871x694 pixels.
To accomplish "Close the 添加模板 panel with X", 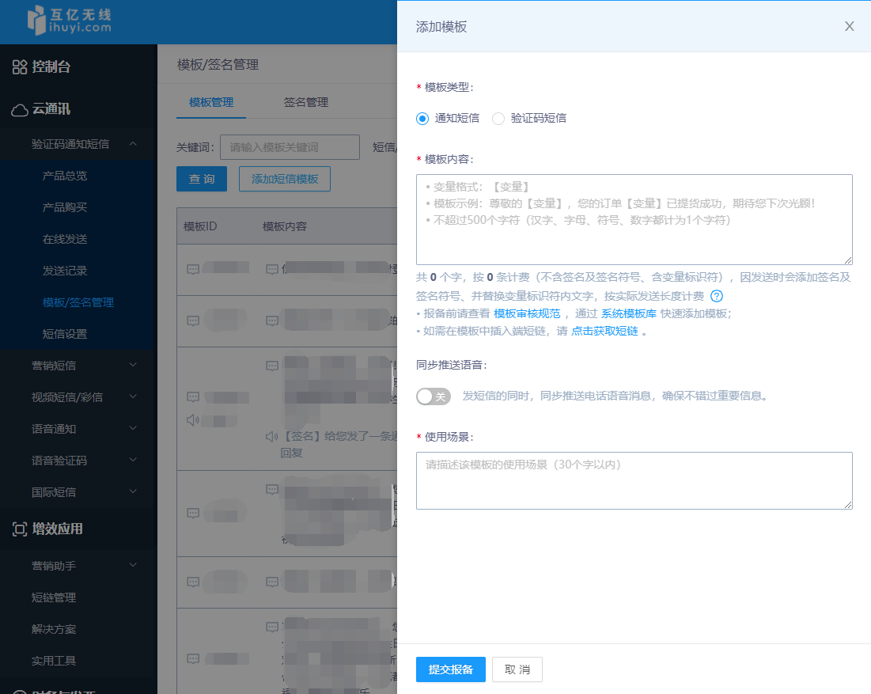I will [849, 26].
